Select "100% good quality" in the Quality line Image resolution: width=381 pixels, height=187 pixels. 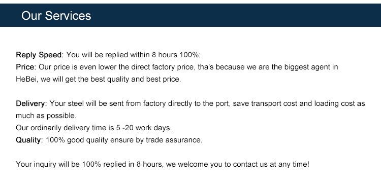pos(77,140)
